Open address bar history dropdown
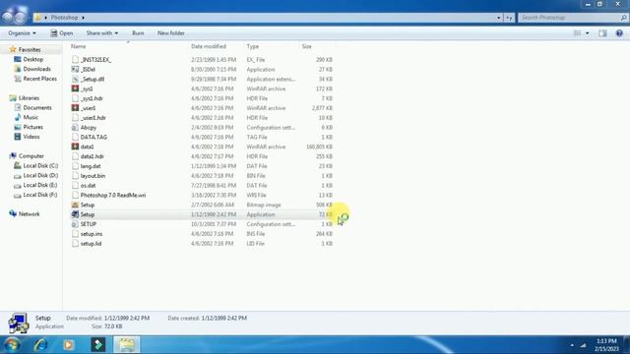This screenshot has width=630, height=354. point(499,18)
